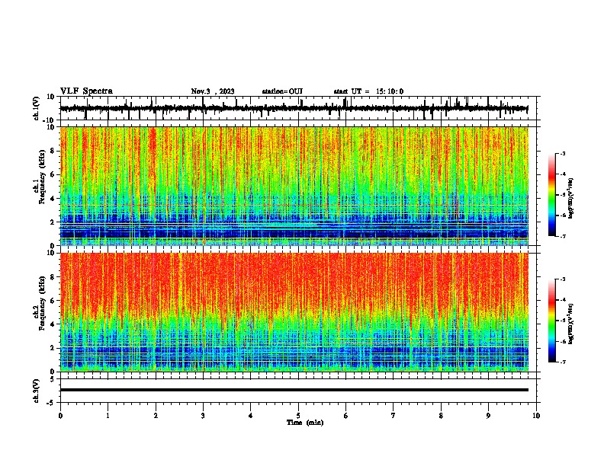
Task: Click the "8" kHz tick on ch.1 spectrogram axis
Action: [53, 151]
